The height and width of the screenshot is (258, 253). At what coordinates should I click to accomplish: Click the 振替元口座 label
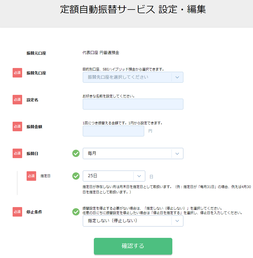click(x=36, y=53)
